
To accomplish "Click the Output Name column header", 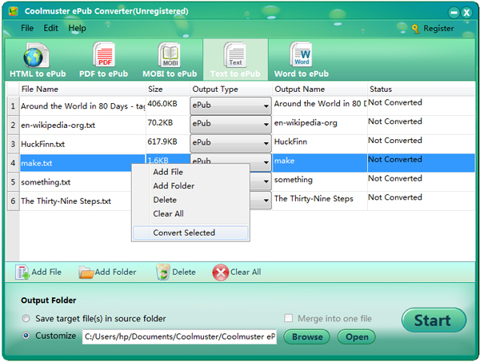I will tap(319, 89).
